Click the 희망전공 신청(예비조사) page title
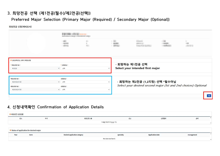The height and width of the screenshot is (156, 220). pyautogui.click(x=20, y=26)
